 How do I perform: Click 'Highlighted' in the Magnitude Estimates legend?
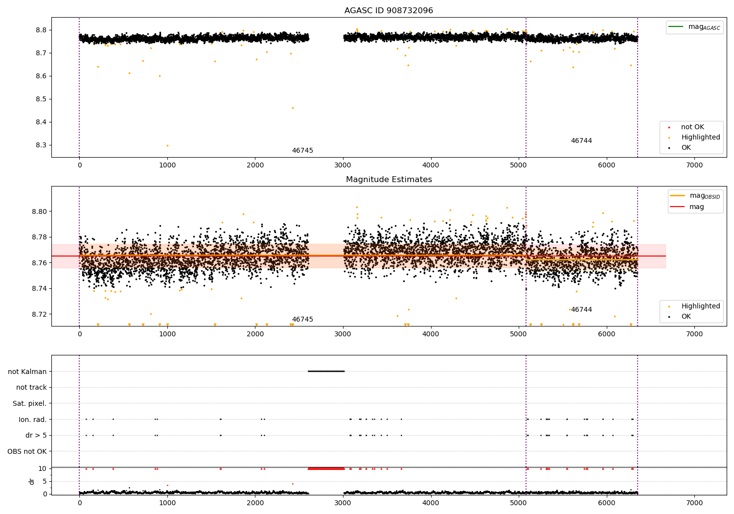point(700,306)
